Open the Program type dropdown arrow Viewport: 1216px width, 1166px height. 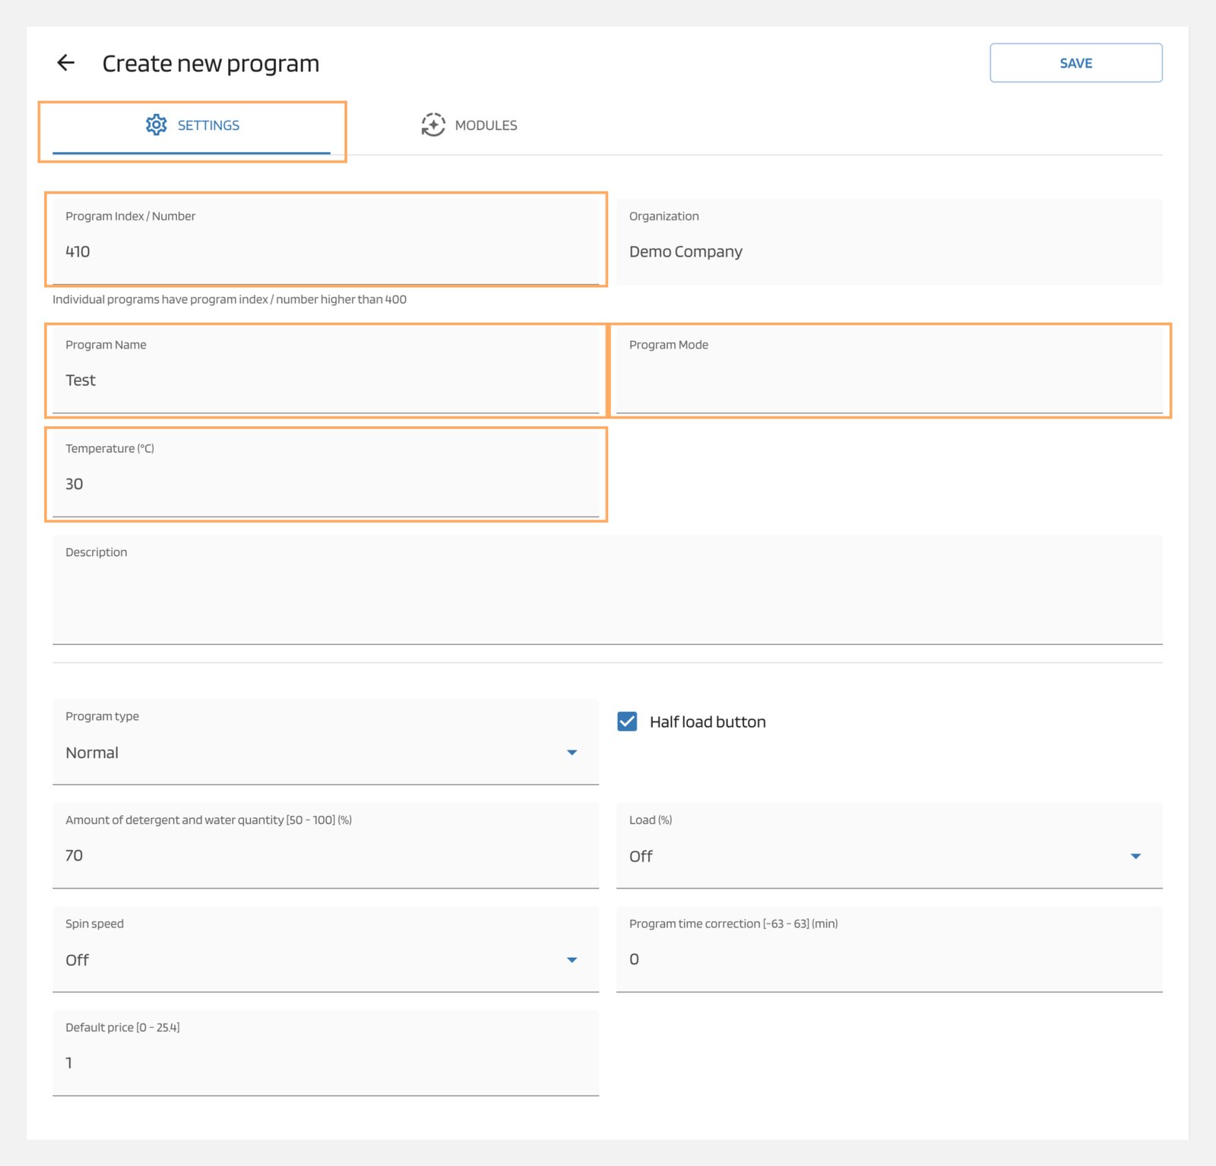[x=573, y=753]
